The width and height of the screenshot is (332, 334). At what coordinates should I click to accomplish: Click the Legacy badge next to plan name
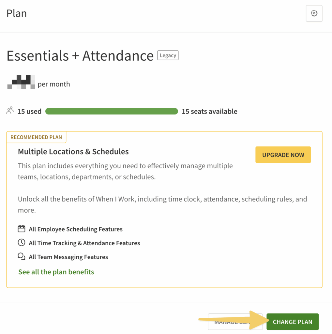pos(168,55)
